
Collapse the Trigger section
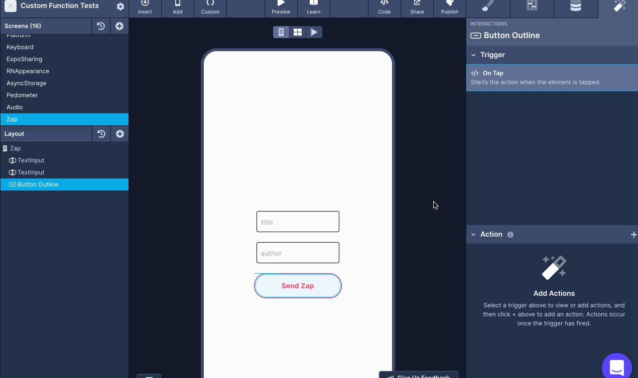tap(473, 55)
